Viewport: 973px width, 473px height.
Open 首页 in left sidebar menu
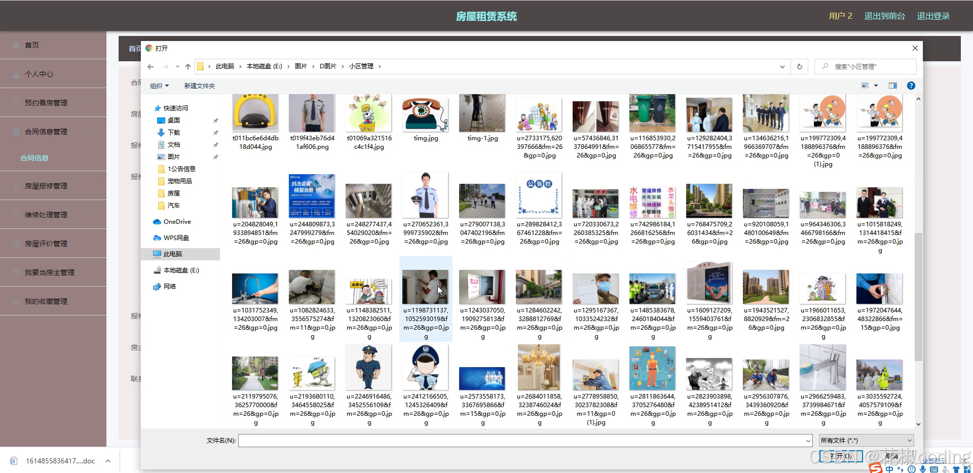pos(53,45)
